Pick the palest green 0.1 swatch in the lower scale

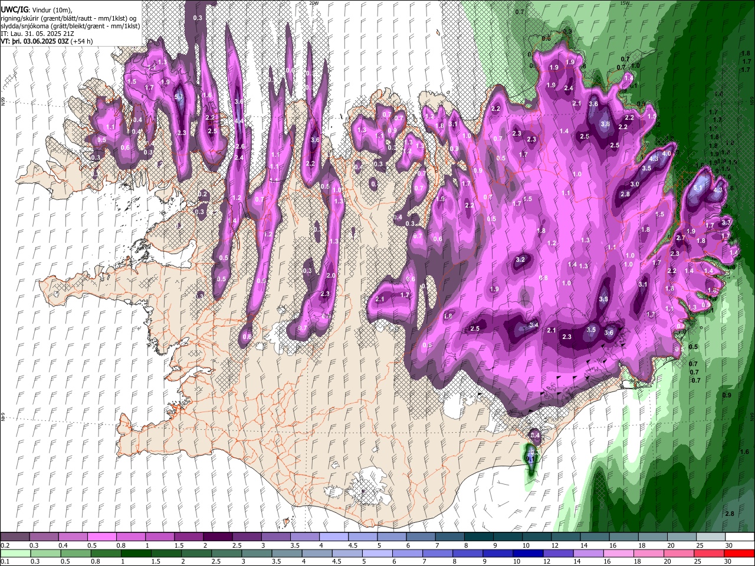(x=15, y=553)
